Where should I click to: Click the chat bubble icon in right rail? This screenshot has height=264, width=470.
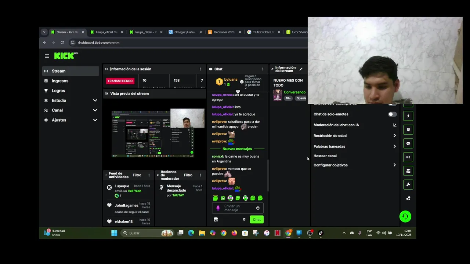[408, 143]
